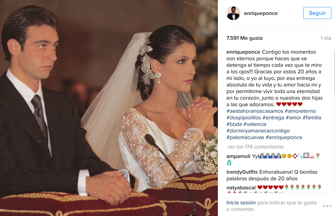View the 7.591 Me gusta likes list
This screenshot has width=335, height=216.
(x=244, y=38)
